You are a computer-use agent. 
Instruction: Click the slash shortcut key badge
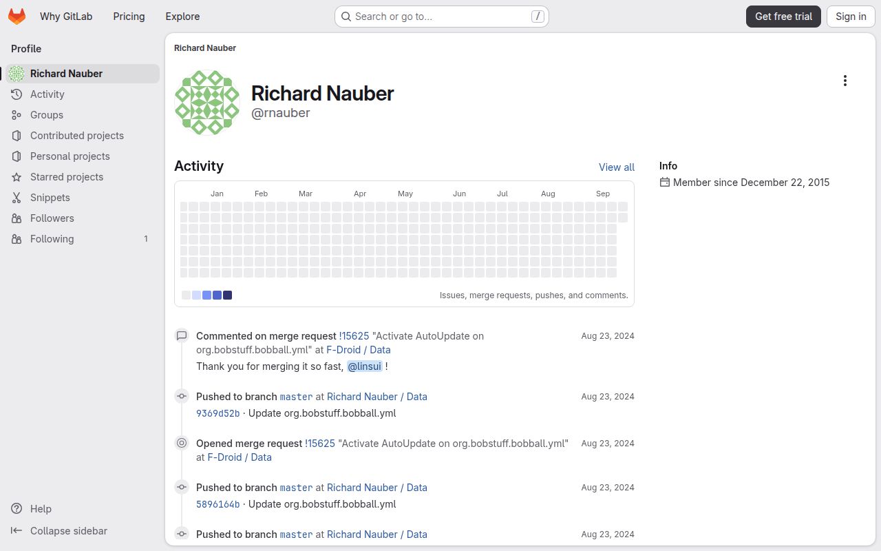538,17
